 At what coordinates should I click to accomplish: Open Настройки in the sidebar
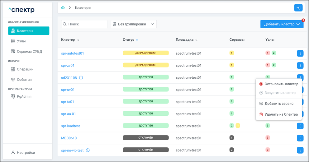[26, 153]
